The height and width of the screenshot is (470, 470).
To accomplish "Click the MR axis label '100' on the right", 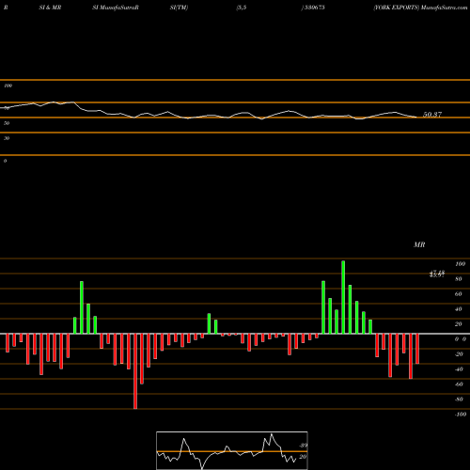I will pyautogui.click(x=460, y=264).
